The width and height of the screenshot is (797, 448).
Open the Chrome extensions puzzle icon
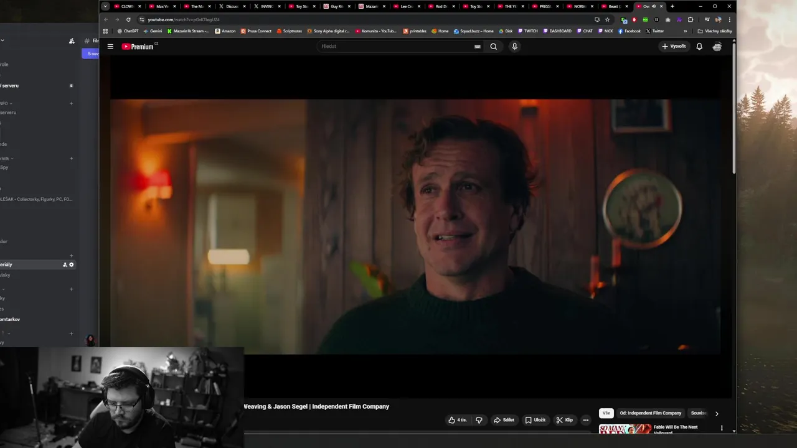690,19
